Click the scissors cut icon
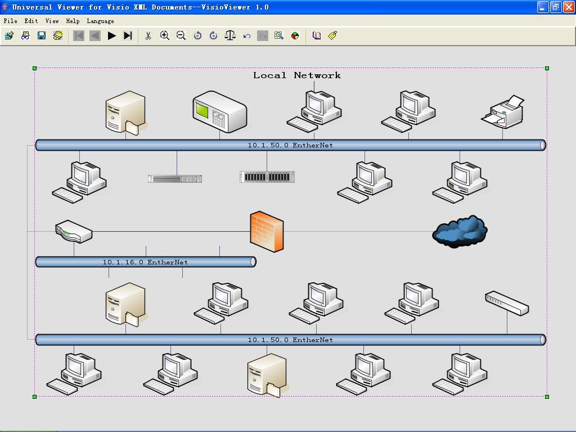 pyautogui.click(x=148, y=35)
